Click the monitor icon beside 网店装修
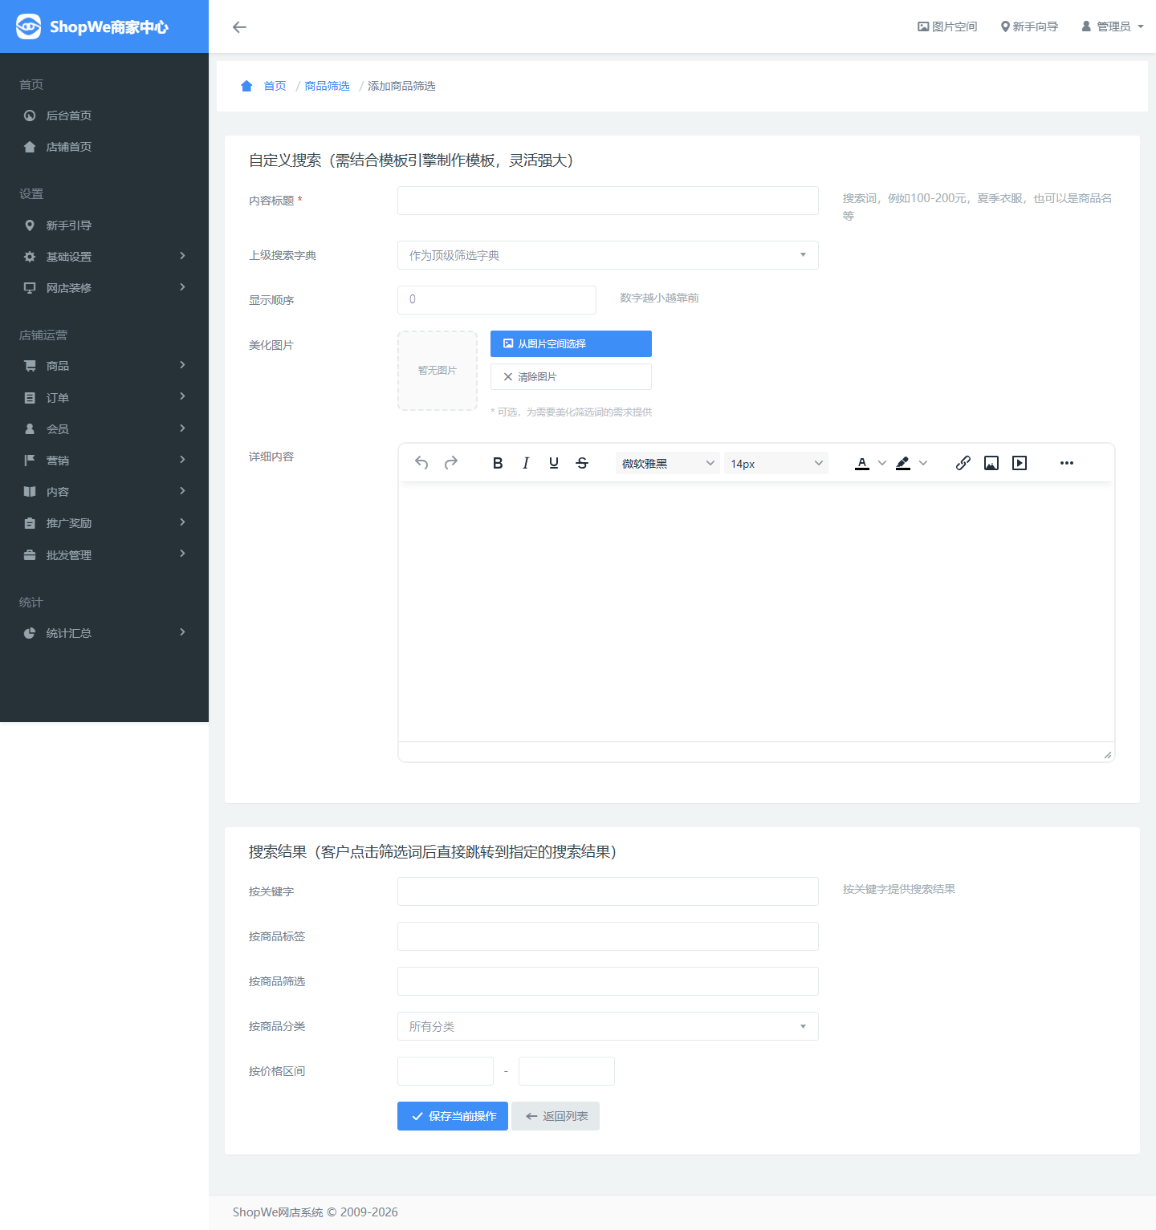1156x1230 pixels. coord(30,288)
